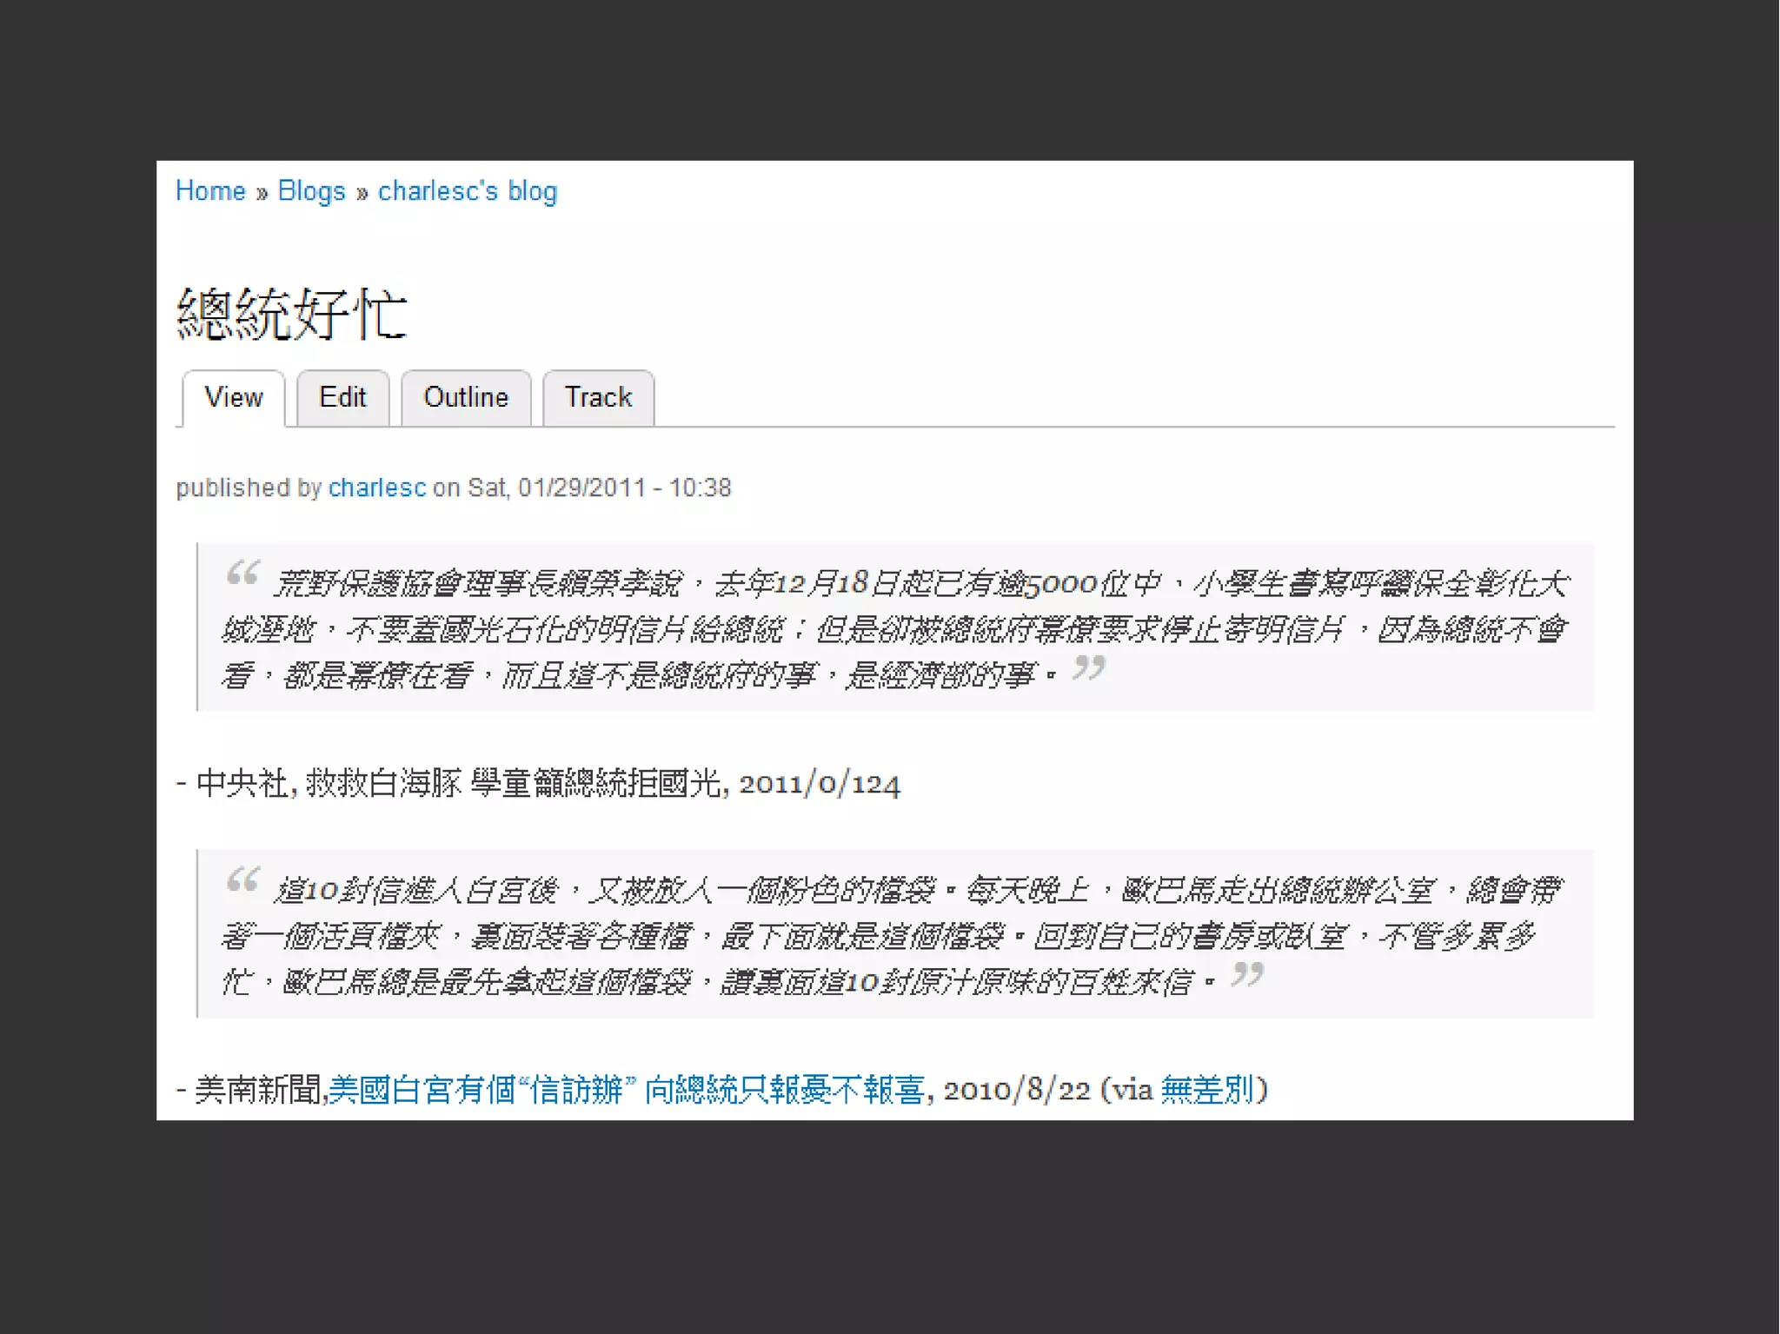Click the quote about 歐巴馬 letters
Viewport: 1780px width, 1334px height.
[x=895, y=935]
